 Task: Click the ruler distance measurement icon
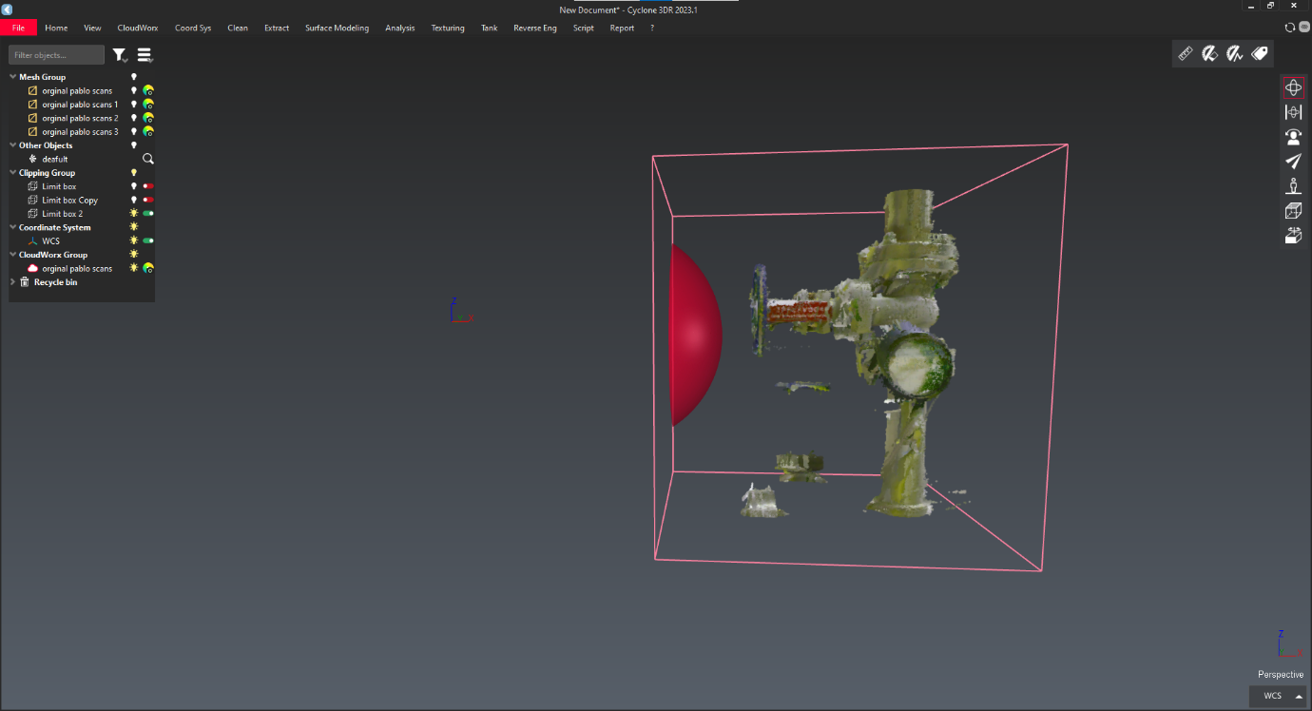click(1185, 54)
